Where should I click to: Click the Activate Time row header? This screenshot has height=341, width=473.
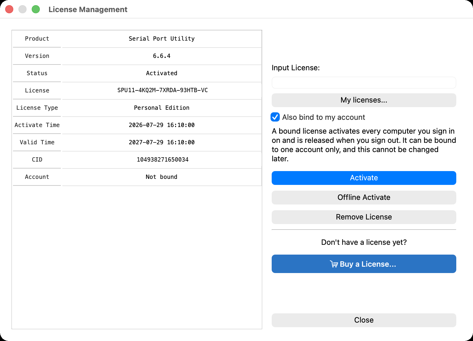(x=37, y=125)
